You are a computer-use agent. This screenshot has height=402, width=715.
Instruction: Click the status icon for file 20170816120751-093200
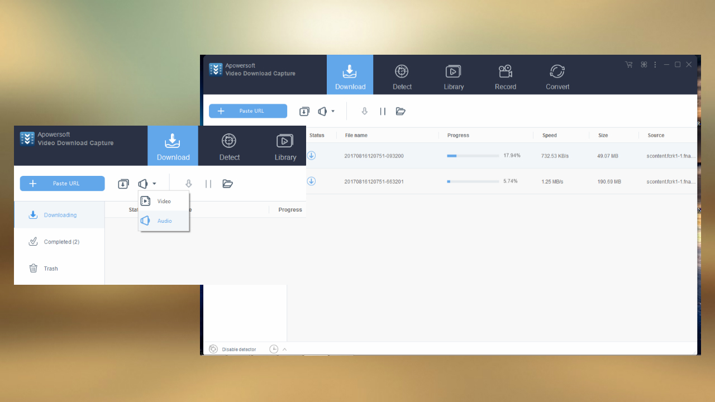pos(311,156)
